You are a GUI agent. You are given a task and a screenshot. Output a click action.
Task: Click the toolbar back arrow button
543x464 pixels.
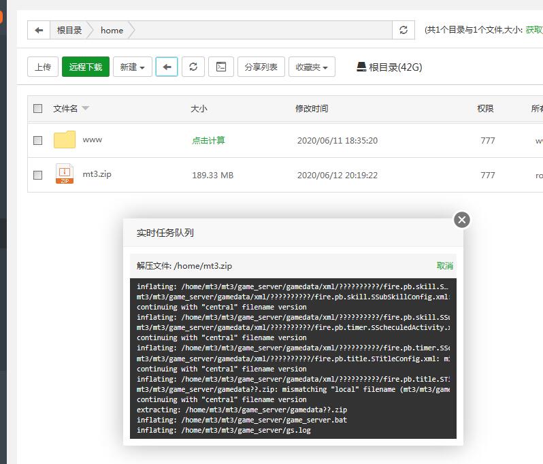167,67
